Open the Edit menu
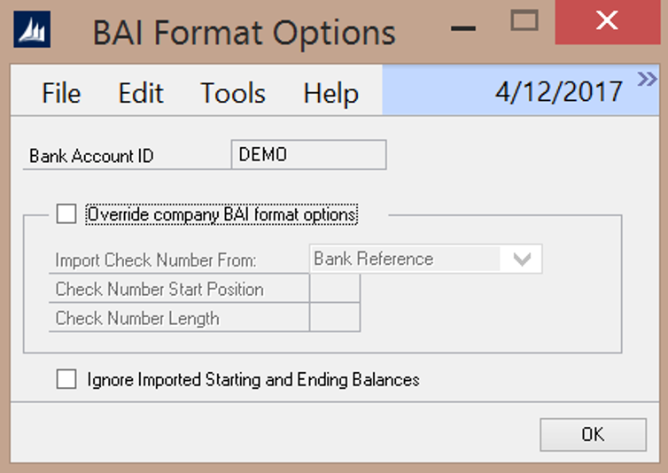 141,93
